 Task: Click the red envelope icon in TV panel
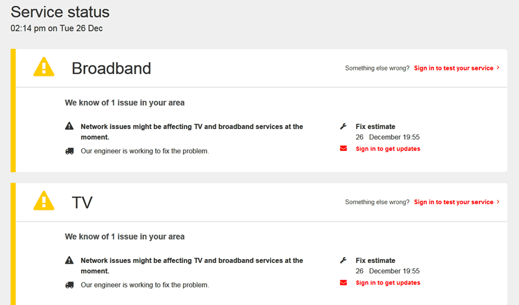(344, 283)
